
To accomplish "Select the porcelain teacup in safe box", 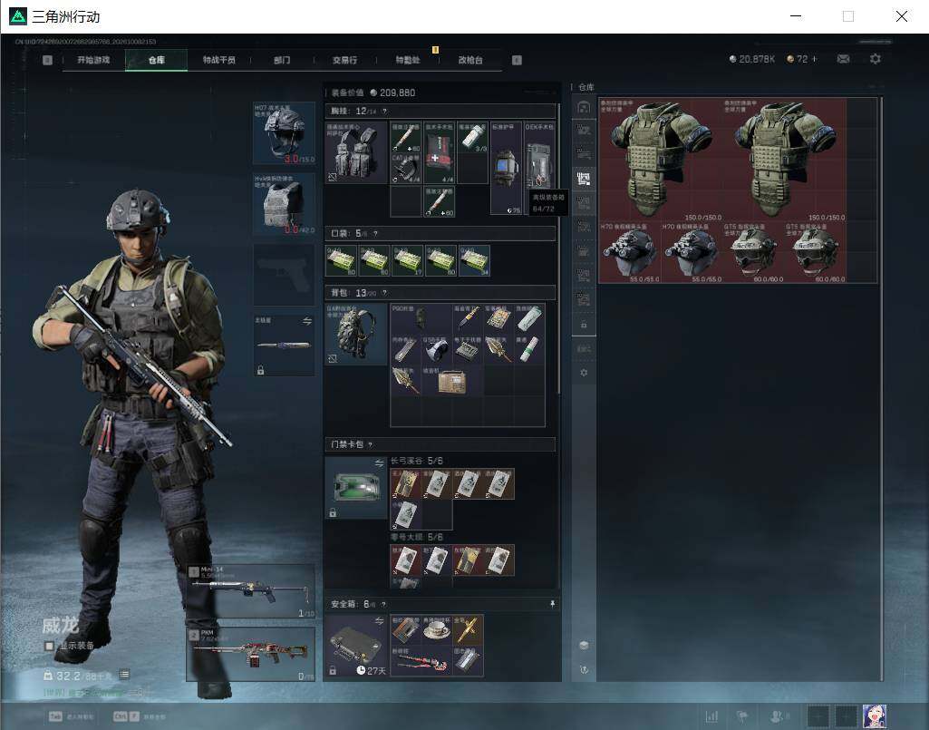I will coord(437,629).
